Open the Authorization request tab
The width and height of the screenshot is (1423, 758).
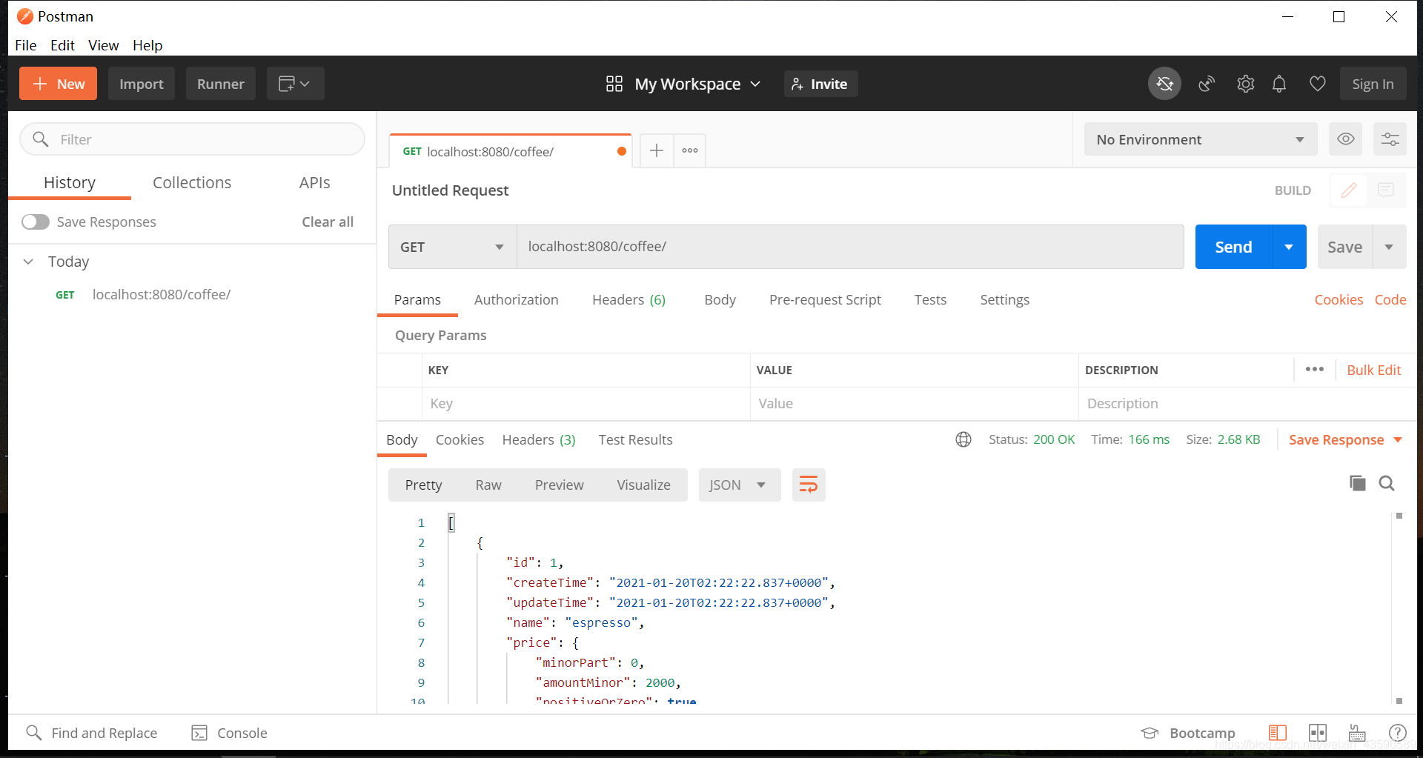coord(516,299)
